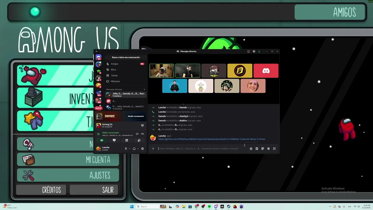The width and height of the screenshot is (373, 210).
Task: Open Tienda shop in Discord sidebar
Action: 126,76
